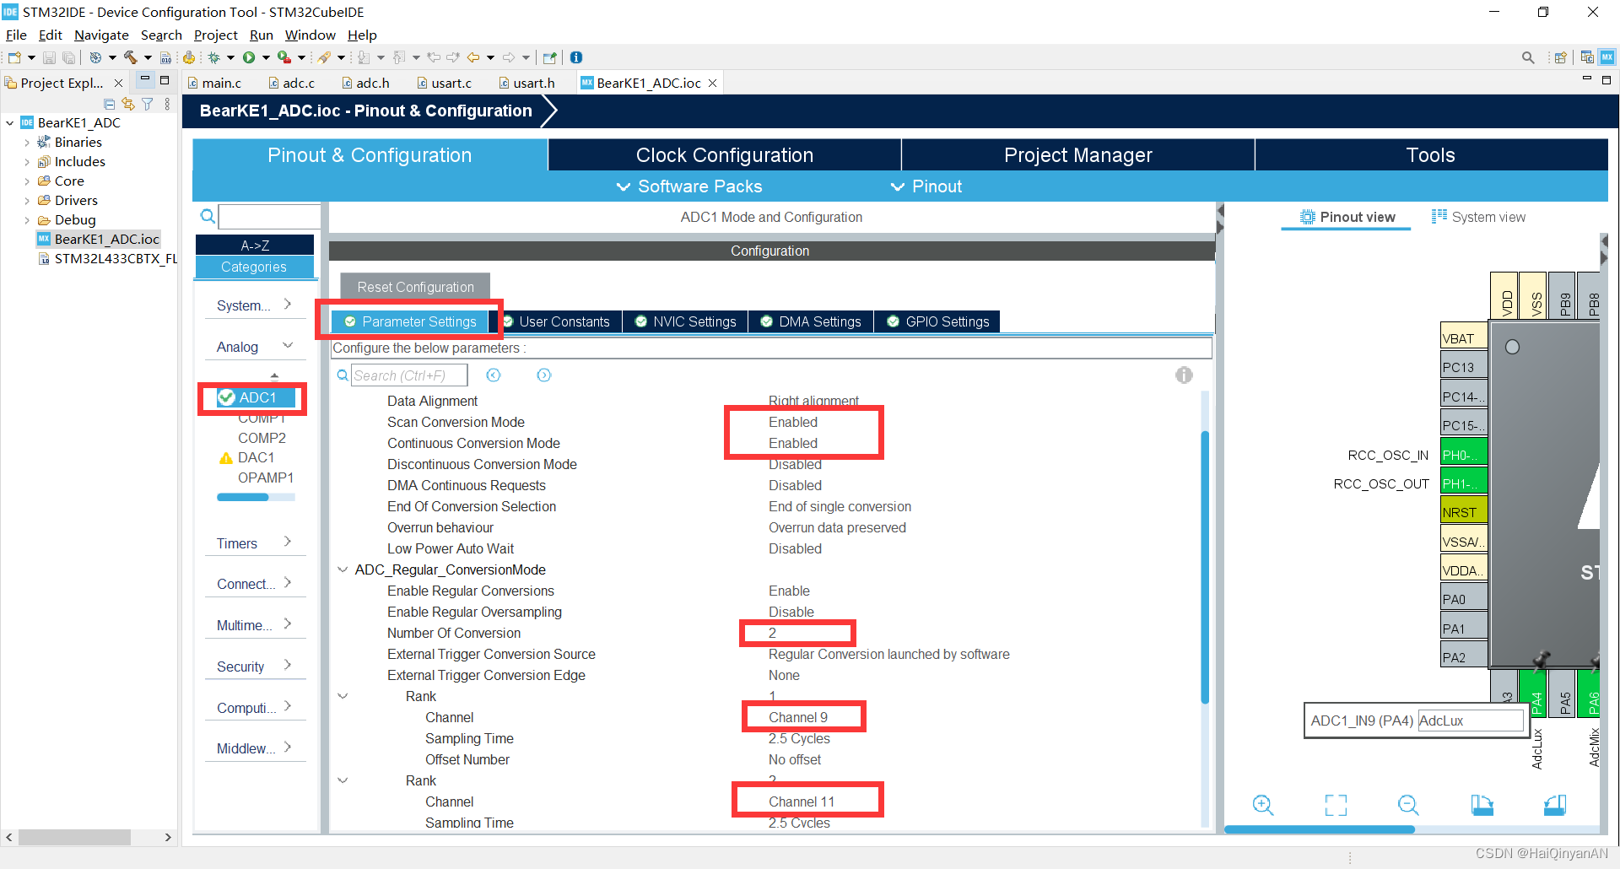The width and height of the screenshot is (1620, 869).
Task: Switch to the C/C++ perspective icon
Action: [x=1587, y=57]
